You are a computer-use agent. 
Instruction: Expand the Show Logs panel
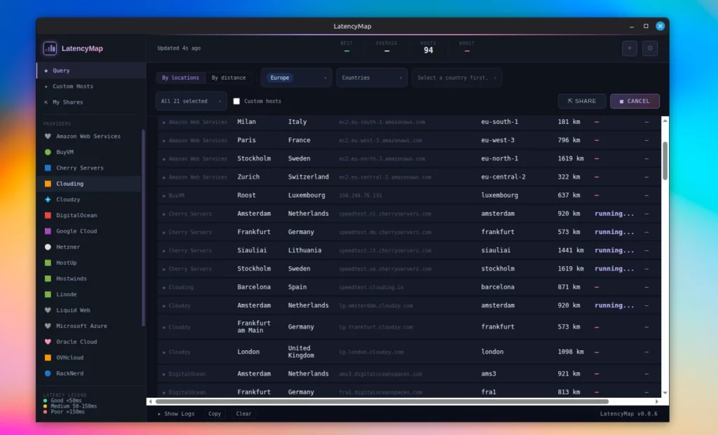pyautogui.click(x=176, y=413)
